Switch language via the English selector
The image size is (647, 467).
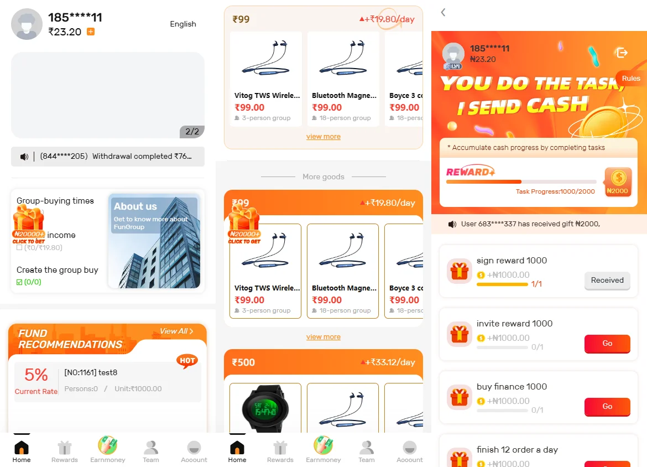pos(183,24)
